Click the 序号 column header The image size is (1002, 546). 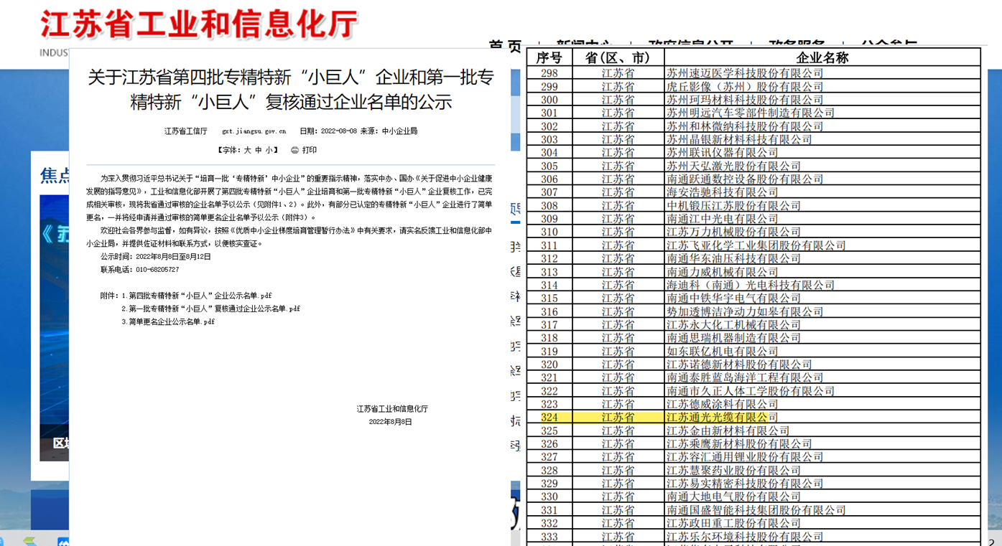[x=549, y=58]
